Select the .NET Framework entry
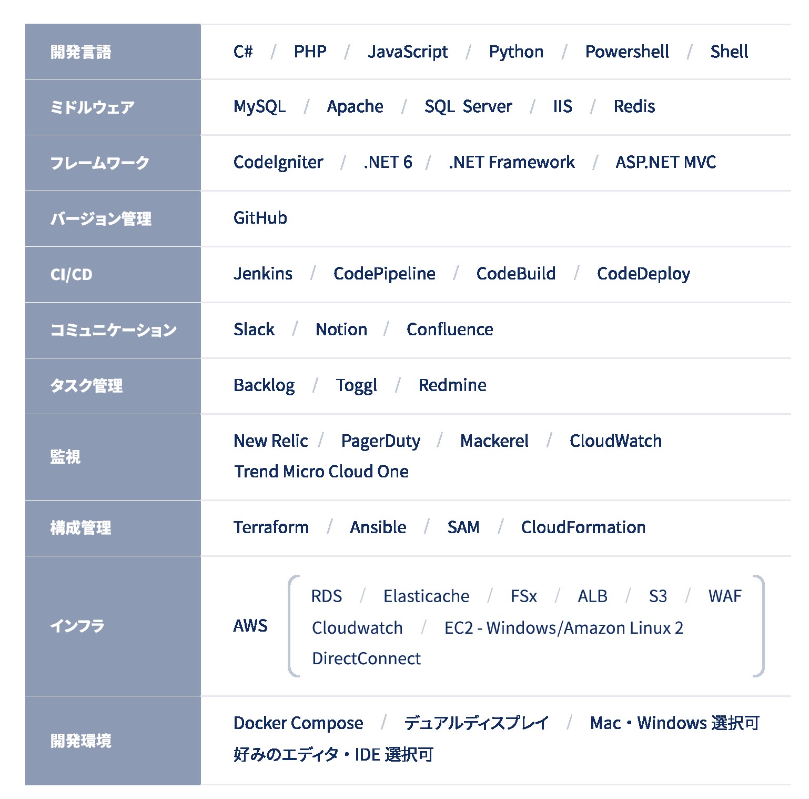 [512, 162]
